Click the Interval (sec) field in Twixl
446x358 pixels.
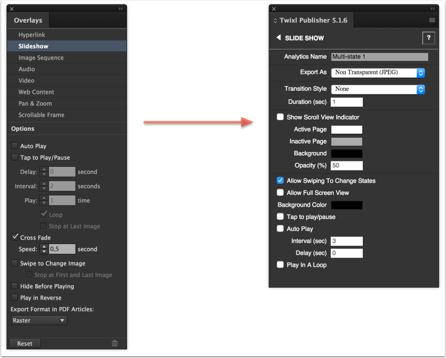coord(347,241)
